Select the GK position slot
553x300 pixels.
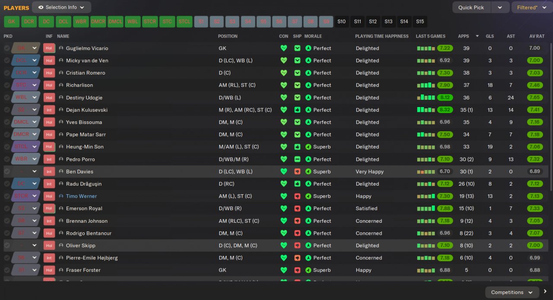[12, 21]
